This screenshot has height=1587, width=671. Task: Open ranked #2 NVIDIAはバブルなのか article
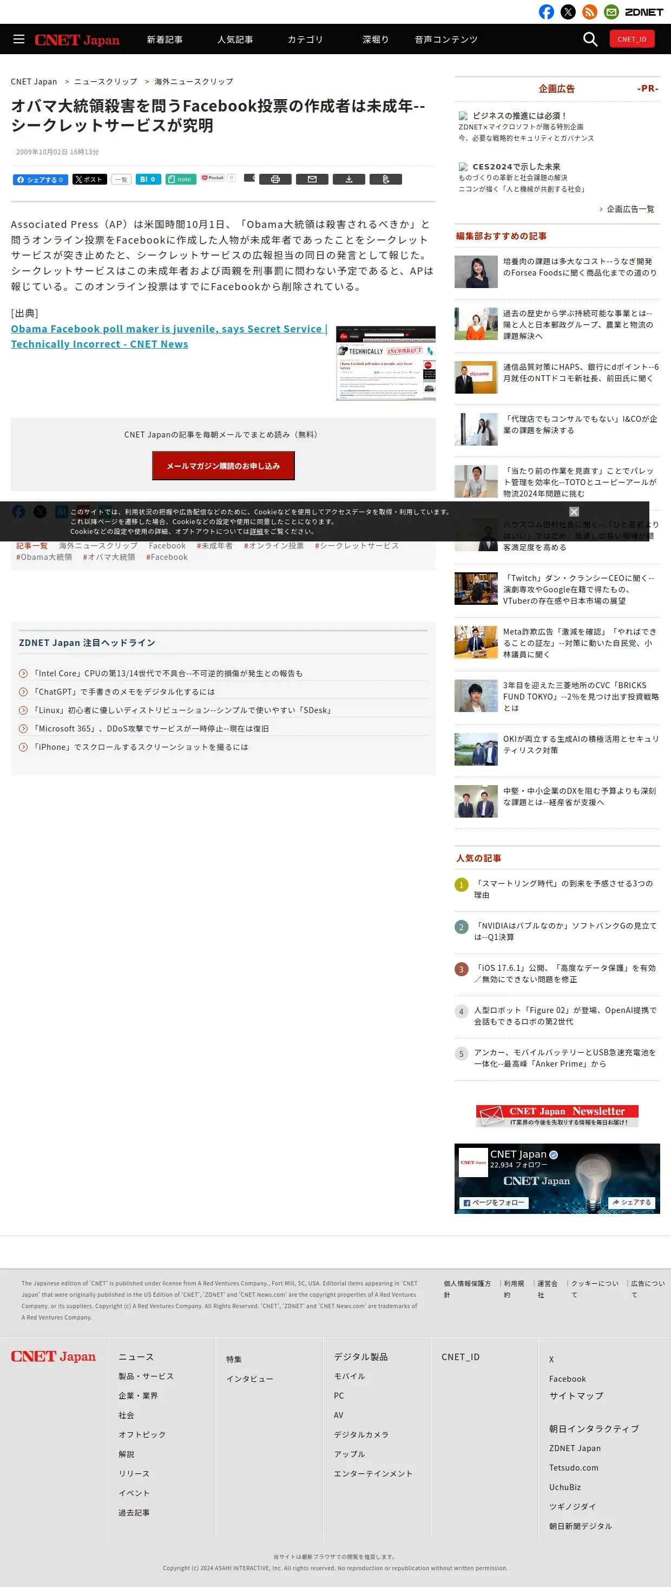click(x=565, y=931)
